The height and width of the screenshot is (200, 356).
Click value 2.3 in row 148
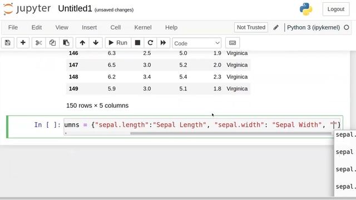[217, 77]
